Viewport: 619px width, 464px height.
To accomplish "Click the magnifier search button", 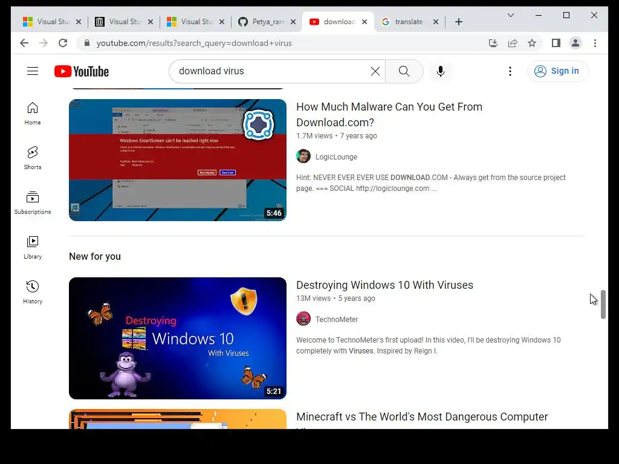I will click(x=404, y=71).
